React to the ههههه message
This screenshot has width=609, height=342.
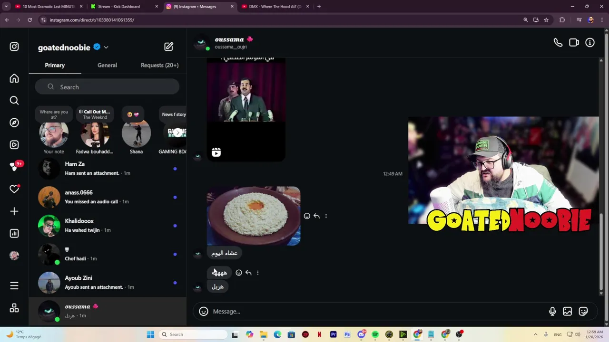tap(239, 273)
